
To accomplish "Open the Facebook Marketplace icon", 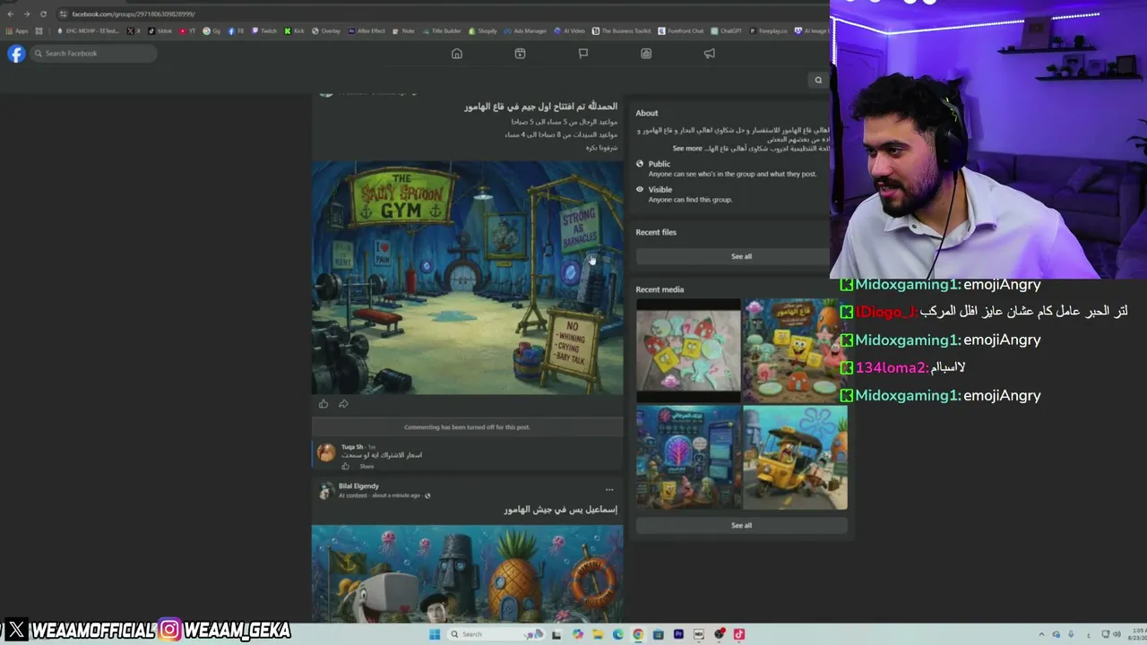I will 646,54.
